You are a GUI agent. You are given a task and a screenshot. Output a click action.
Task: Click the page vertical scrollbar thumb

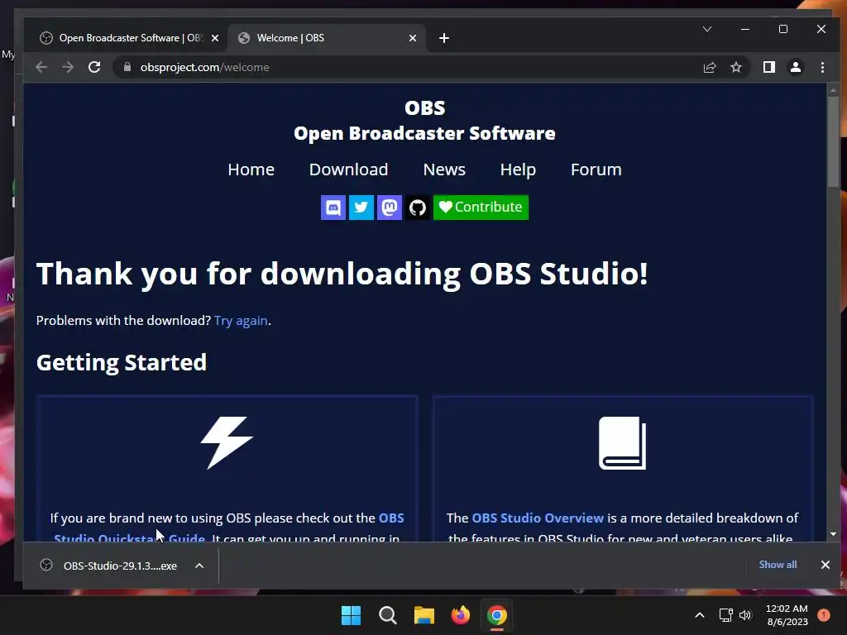(x=833, y=141)
